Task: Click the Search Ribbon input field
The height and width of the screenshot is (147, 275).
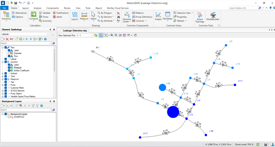Action: click(x=243, y=8)
